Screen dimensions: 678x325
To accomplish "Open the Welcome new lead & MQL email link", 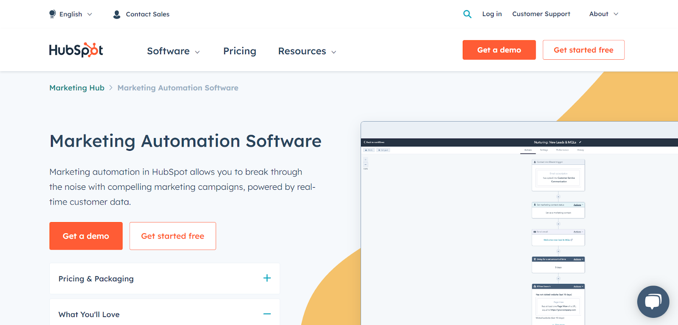I will tap(558, 240).
